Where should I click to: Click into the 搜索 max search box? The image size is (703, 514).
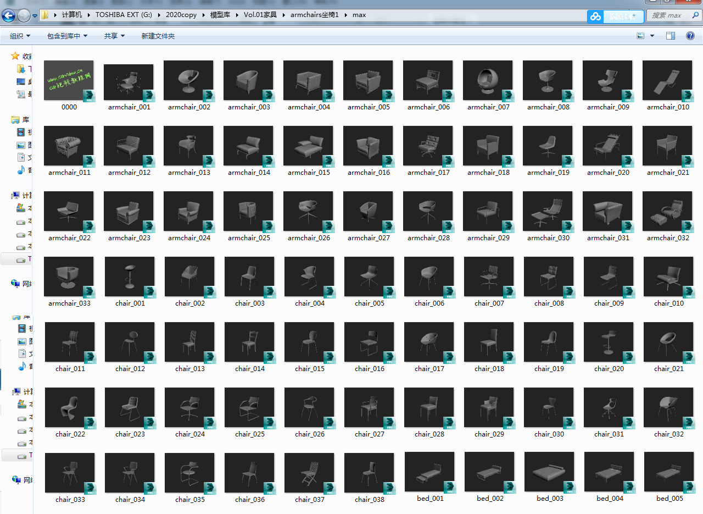[x=673, y=15]
